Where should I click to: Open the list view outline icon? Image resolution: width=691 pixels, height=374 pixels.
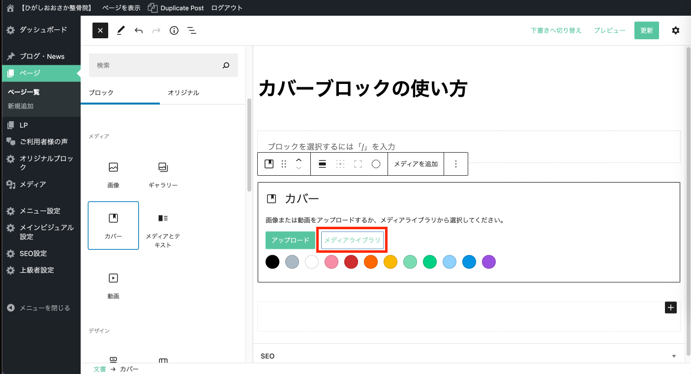pos(192,30)
